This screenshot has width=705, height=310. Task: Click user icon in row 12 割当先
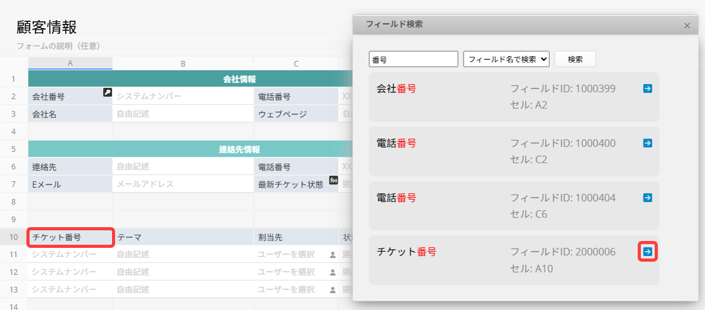pyautogui.click(x=333, y=272)
